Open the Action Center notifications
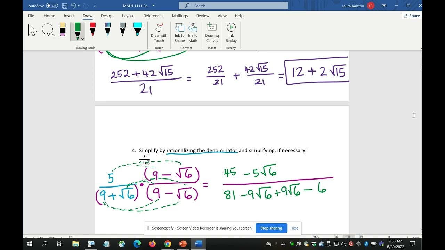 coord(413,244)
